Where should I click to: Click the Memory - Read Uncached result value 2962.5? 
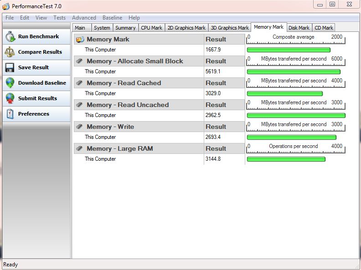[213, 115]
